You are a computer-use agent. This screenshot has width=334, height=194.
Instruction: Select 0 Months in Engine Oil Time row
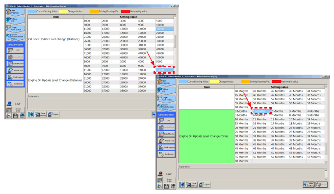coord(244,111)
